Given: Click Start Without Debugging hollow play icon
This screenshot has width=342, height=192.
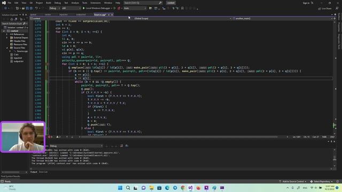Looking at the screenshot, I should coord(114,9).
